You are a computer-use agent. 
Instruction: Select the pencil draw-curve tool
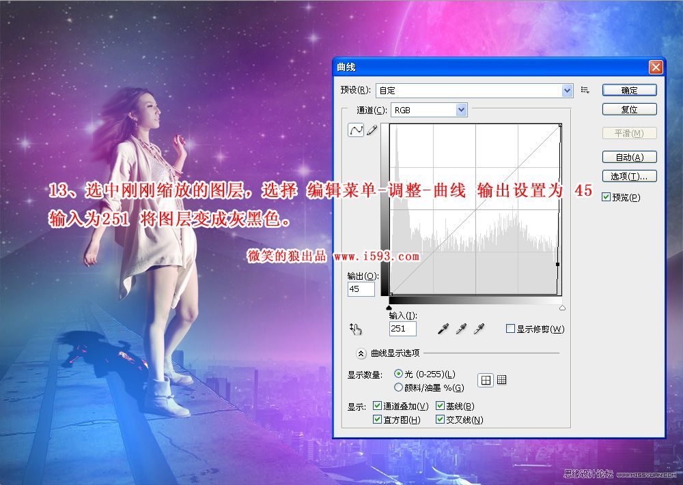pos(372,130)
